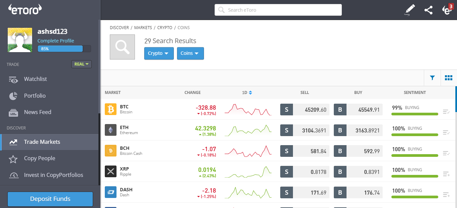Sell BCH at 581.84
The image size is (457, 208).
(305, 151)
